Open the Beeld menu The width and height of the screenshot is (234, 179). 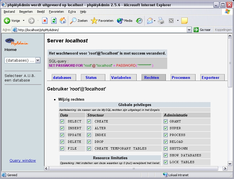pyautogui.click(x=41, y=12)
